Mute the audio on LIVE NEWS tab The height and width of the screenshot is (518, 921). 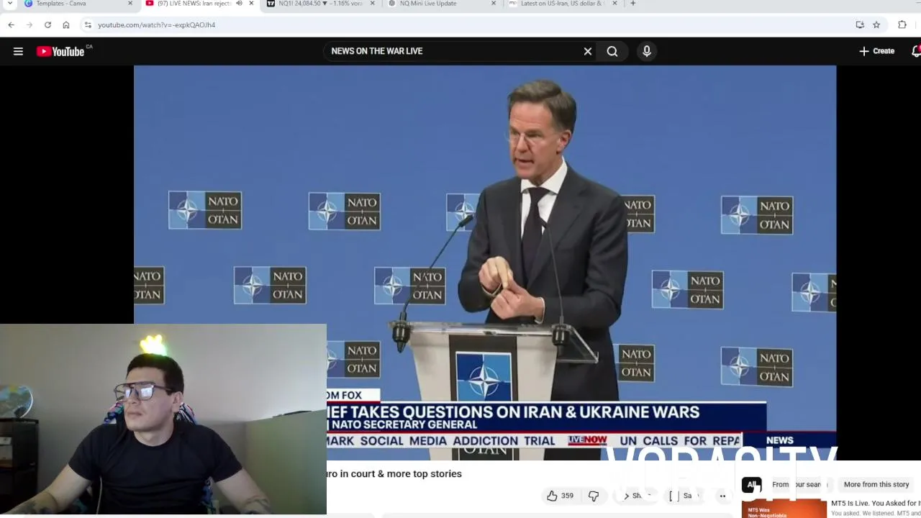239,4
